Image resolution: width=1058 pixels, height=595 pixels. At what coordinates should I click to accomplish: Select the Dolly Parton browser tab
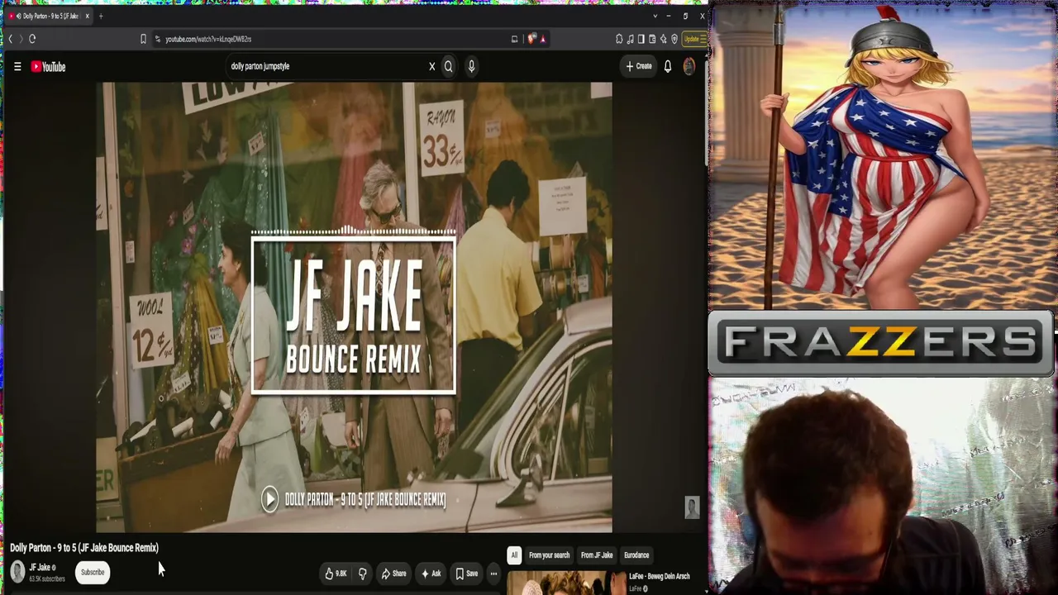(50, 16)
